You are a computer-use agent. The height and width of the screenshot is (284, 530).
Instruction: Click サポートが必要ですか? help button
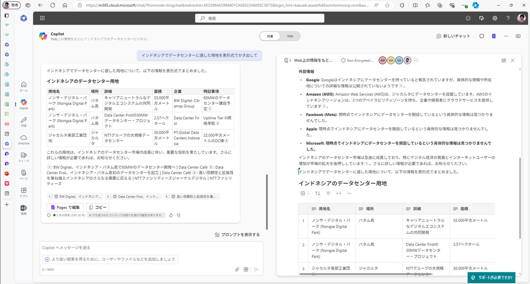(491, 277)
